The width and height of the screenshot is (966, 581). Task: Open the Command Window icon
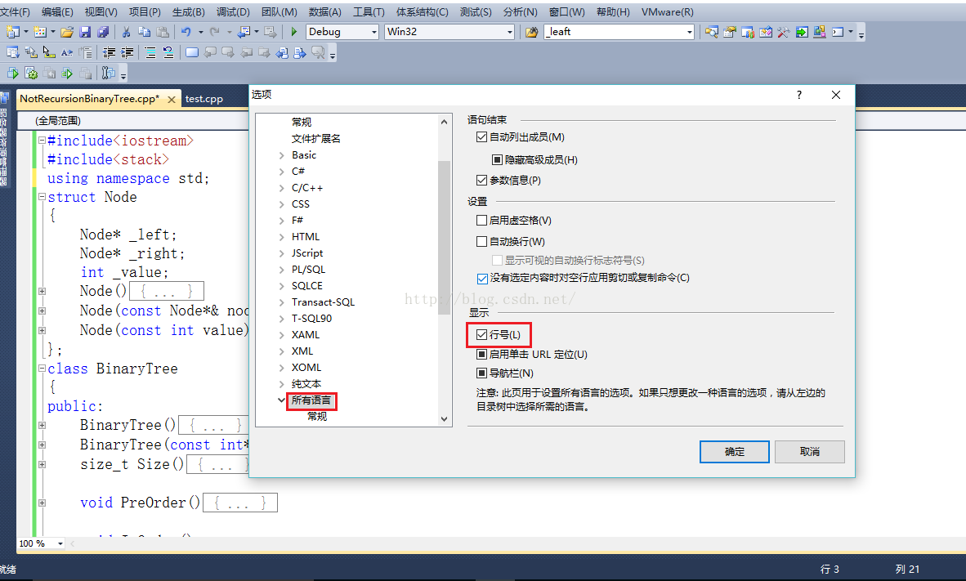click(x=838, y=32)
